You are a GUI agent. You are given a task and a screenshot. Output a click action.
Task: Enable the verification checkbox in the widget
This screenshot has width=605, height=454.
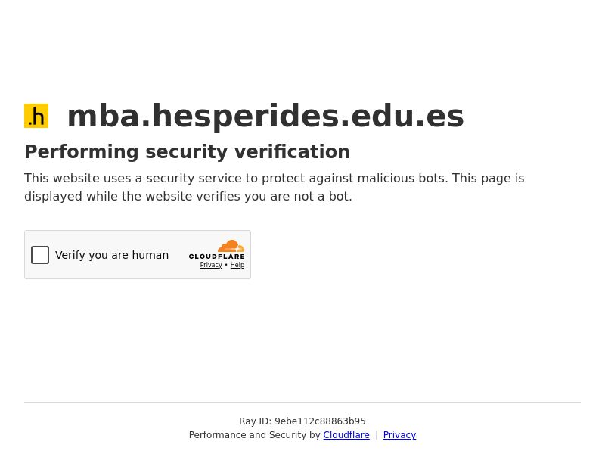tap(40, 255)
